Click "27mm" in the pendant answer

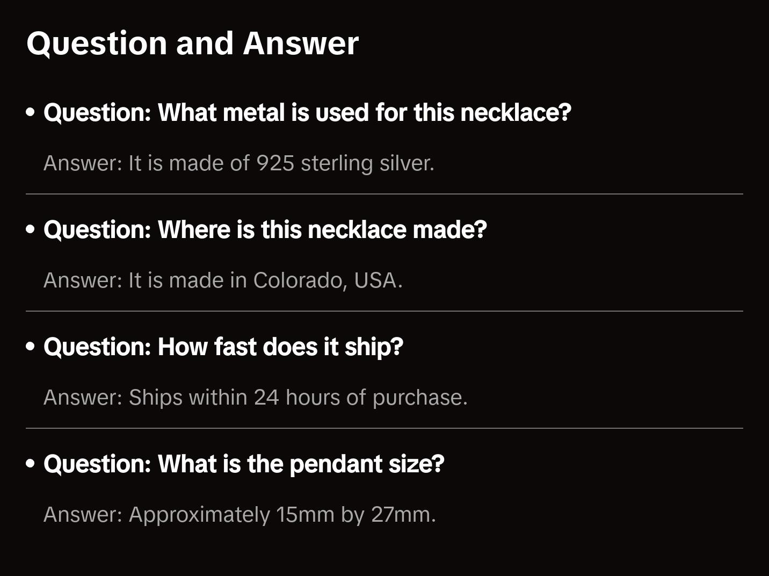[x=401, y=515]
